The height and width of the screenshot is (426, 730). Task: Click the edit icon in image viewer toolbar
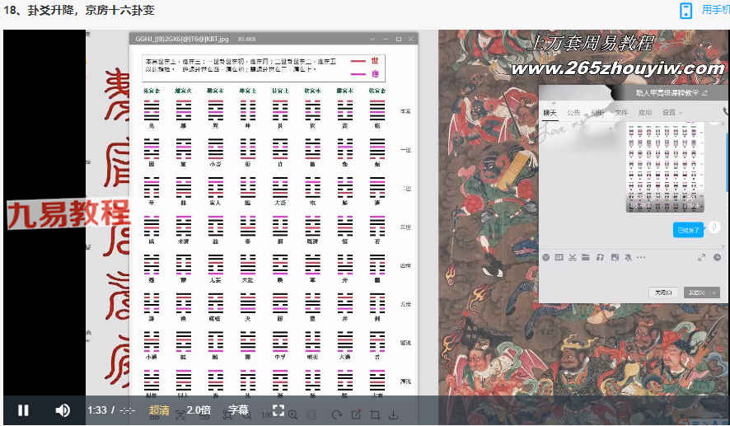pos(356,414)
